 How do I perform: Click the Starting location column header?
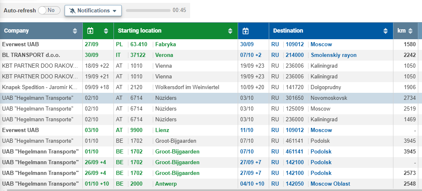point(176,31)
